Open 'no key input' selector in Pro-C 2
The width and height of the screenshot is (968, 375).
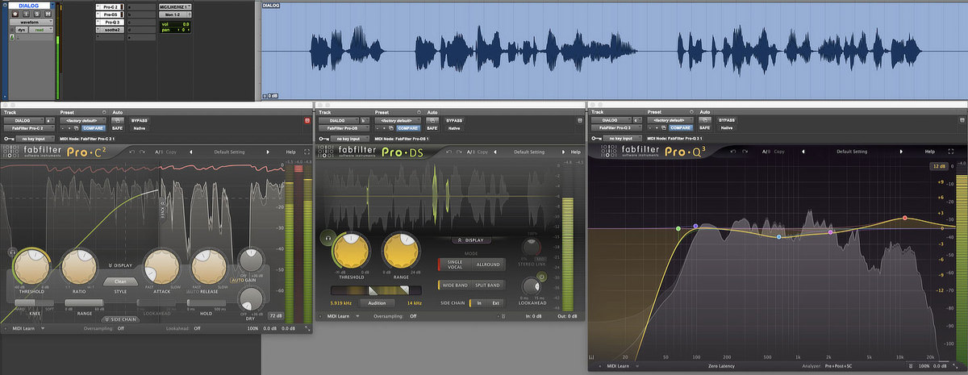tap(35, 139)
